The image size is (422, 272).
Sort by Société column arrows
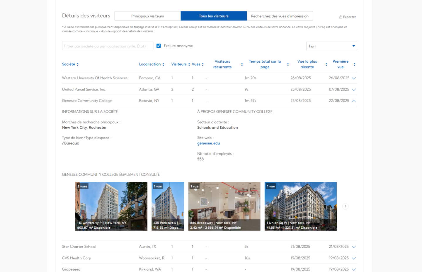[78, 64]
